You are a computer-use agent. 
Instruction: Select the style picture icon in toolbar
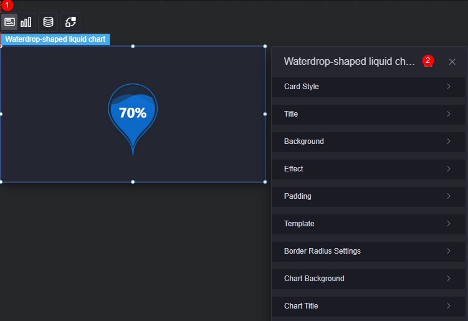click(x=9, y=22)
